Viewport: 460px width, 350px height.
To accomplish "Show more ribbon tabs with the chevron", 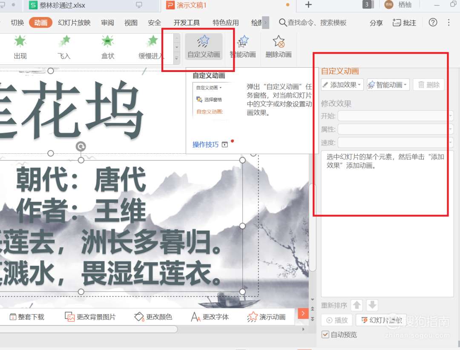I will click(x=265, y=23).
